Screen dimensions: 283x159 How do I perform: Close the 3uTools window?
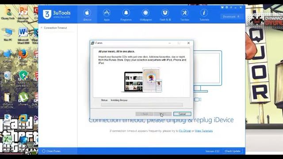(x=241, y=8)
